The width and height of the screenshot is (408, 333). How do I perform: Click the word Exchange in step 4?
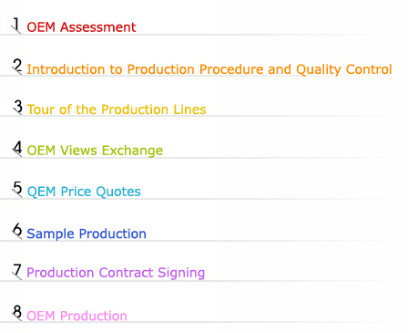tap(132, 151)
